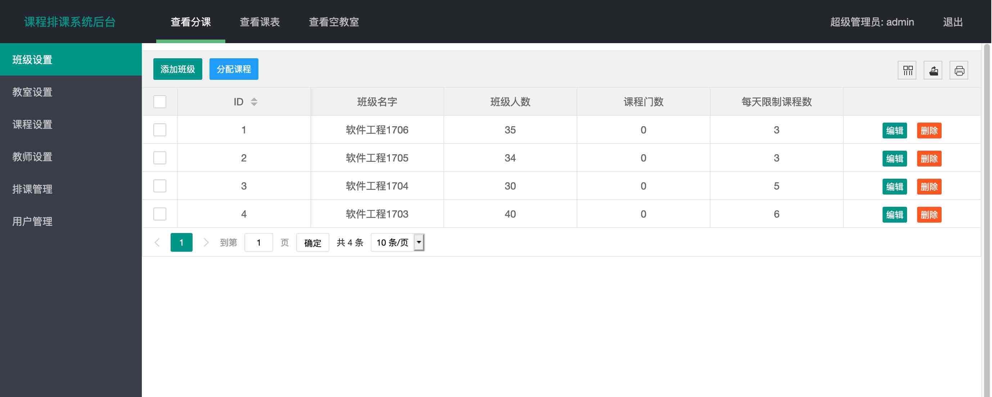Edit the 软件工程1705 class
Viewport: 992px width, 397px height.
(894, 158)
